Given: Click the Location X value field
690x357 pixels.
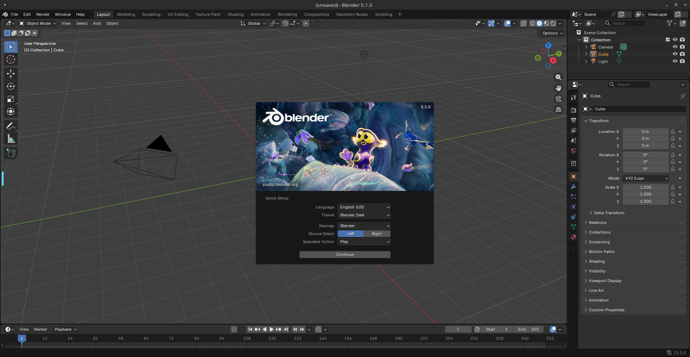Looking at the screenshot, I should [x=645, y=132].
